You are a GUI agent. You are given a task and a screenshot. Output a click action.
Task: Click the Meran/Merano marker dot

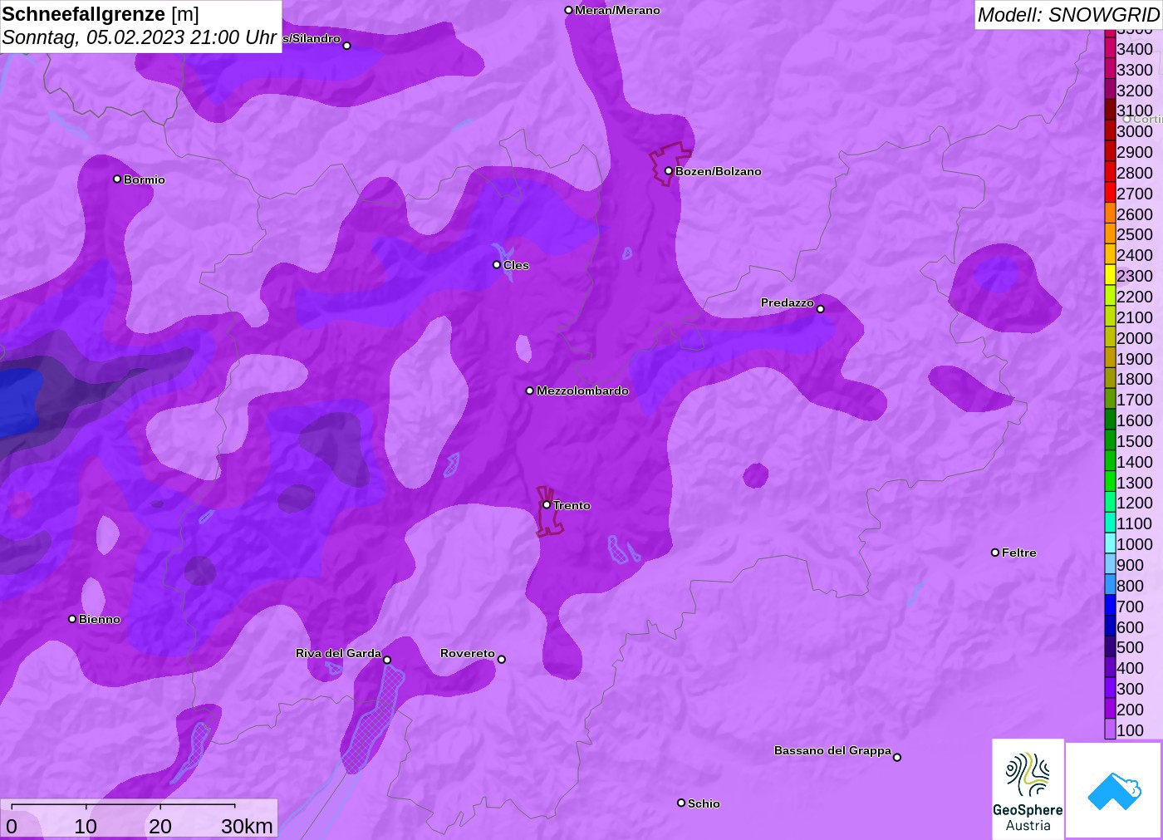click(x=568, y=10)
